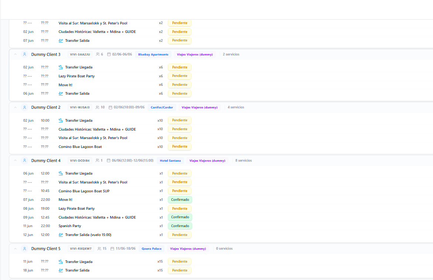Collapse the Dummy Client 5 booking
The width and height of the screenshot is (433, 280).
15,249
